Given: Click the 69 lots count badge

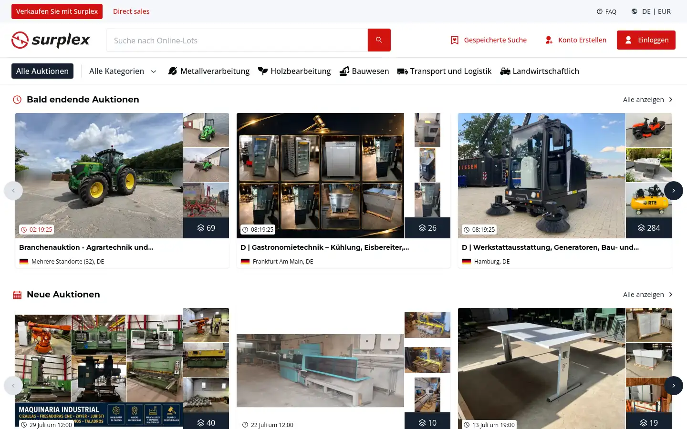Looking at the screenshot, I should [x=206, y=228].
